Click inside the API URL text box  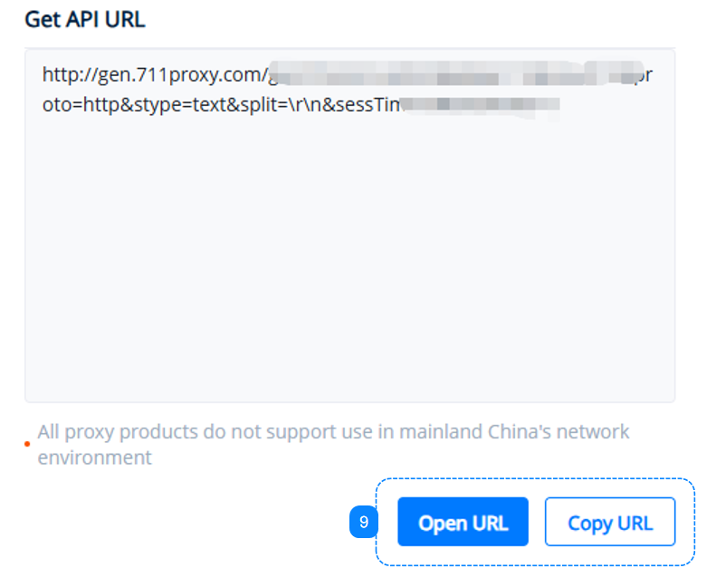(349, 226)
